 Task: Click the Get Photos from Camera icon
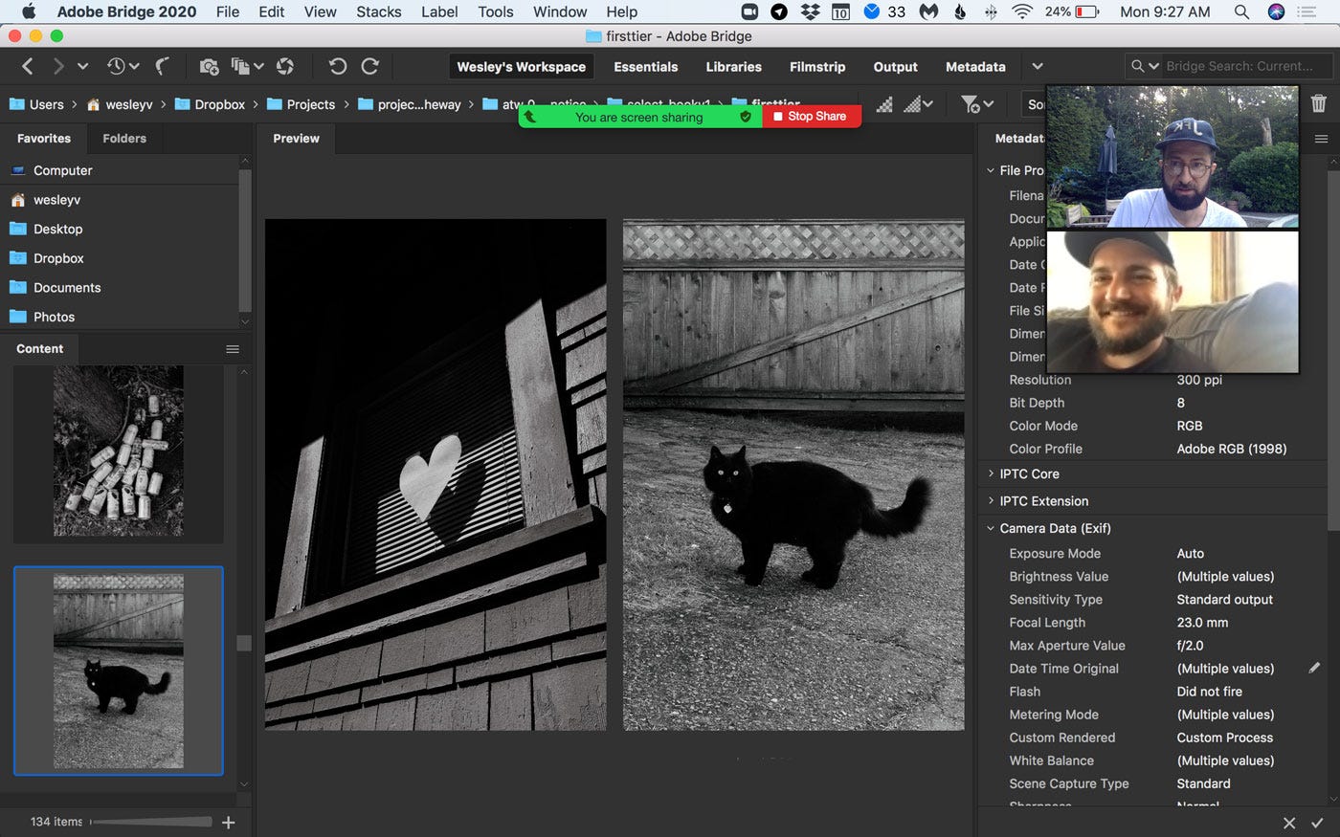pos(209,66)
